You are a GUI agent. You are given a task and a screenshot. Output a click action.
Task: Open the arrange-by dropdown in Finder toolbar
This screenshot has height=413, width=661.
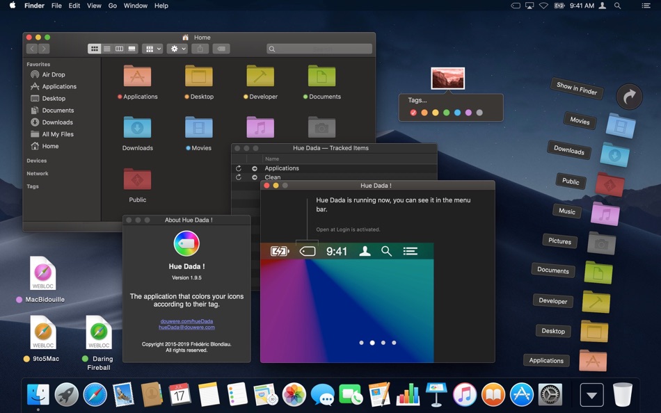click(x=152, y=49)
